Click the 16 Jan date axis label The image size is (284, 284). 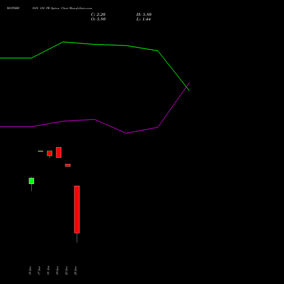coord(30,270)
